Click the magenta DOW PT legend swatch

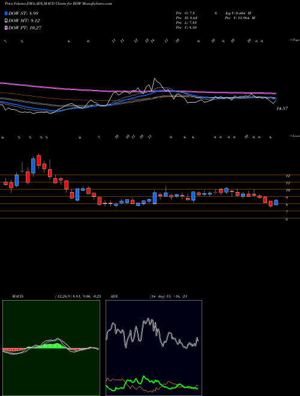[x=7, y=28]
